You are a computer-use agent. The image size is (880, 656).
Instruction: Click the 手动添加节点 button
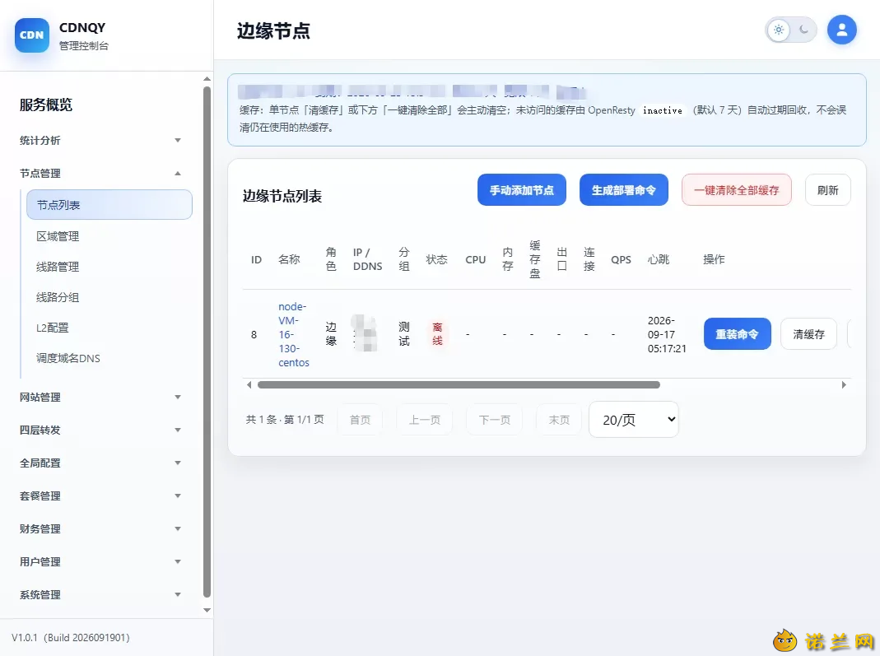coord(522,190)
